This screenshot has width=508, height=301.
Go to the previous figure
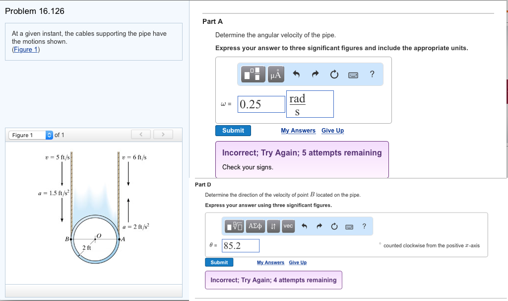tap(142, 135)
